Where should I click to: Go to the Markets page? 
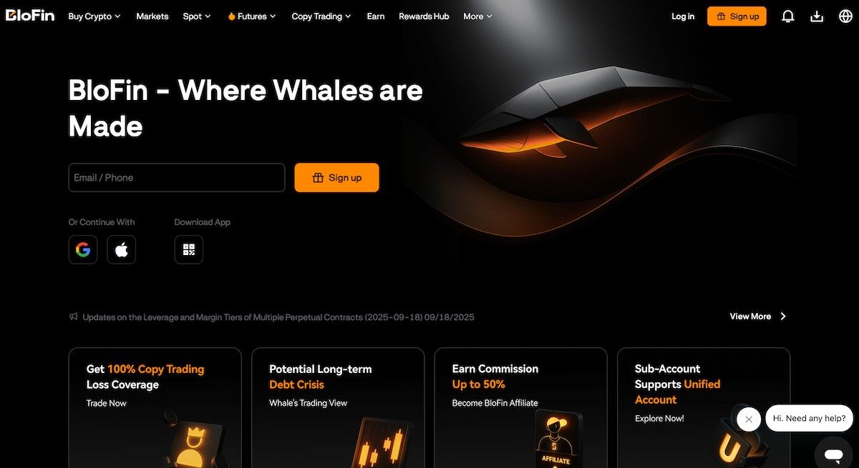pyautogui.click(x=152, y=16)
